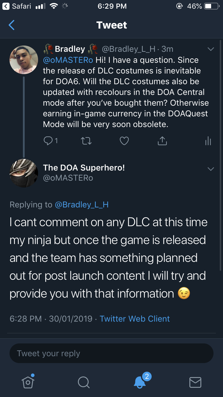This screenshot has height=397, width=223.
Task: Tap the @oMASTERo mention in Bradley's tweet
Action: tap(68, 60)
